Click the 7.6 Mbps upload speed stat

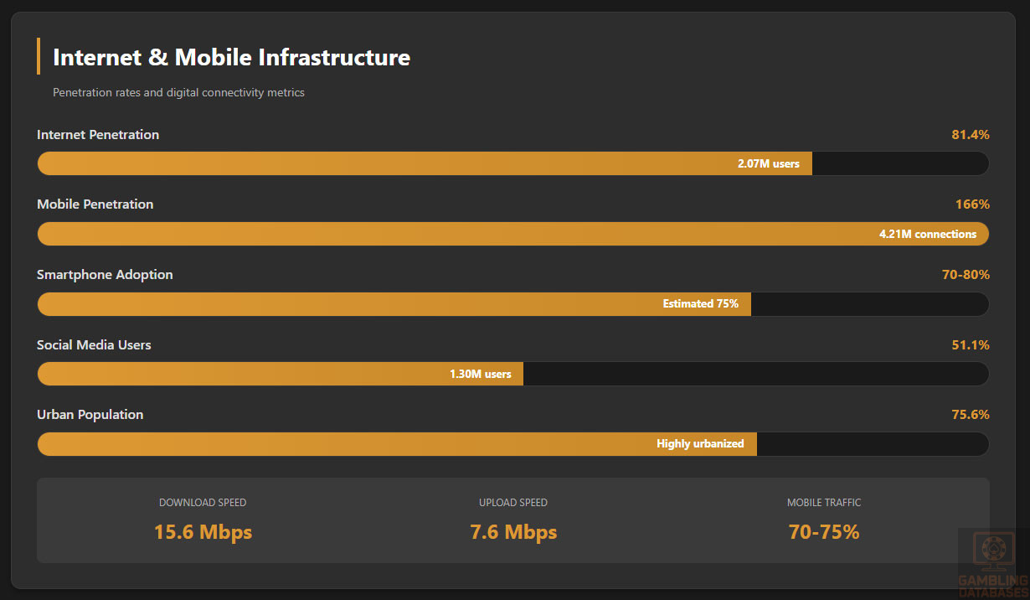[513, 532]
